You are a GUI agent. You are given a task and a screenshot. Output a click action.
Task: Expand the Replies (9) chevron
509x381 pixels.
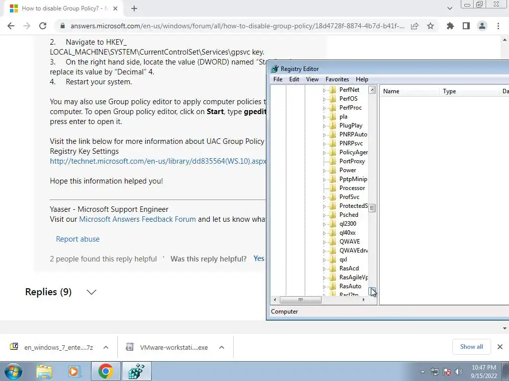91,292
